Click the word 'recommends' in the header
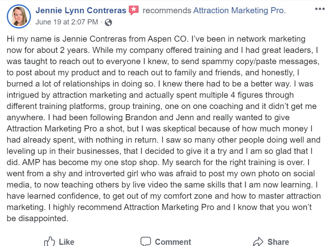 tap(167, 10)
